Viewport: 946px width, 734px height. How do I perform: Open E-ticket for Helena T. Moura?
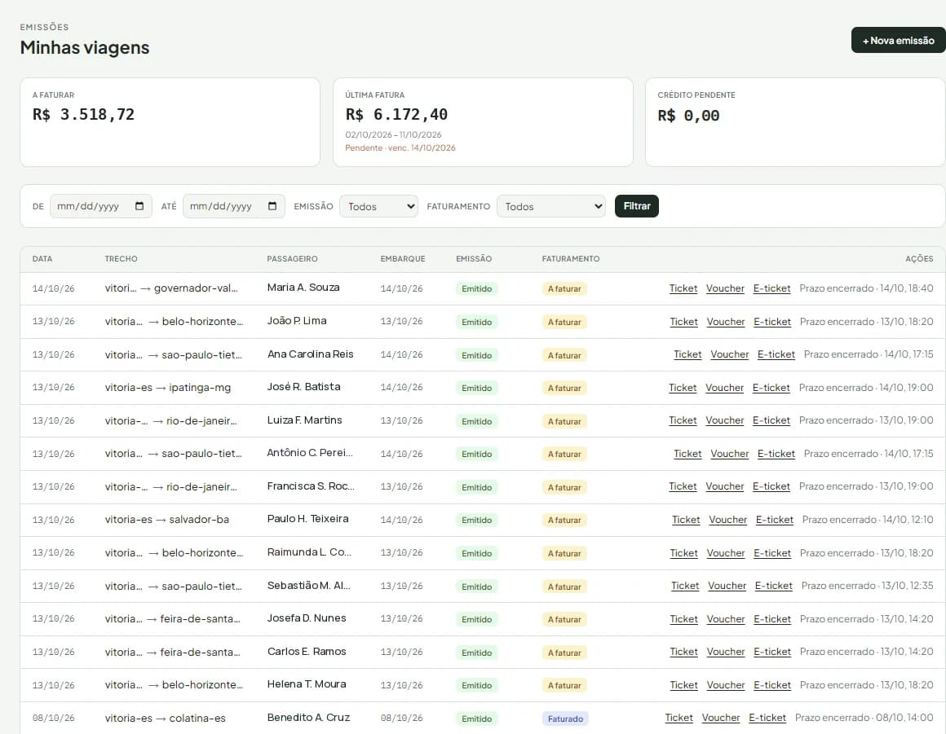772,685
